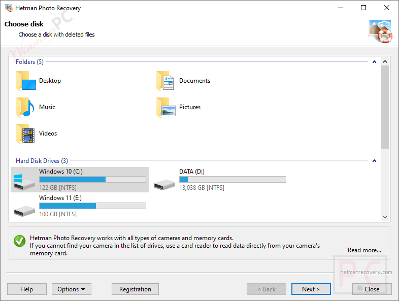Select the Videos folder icon

(25, 134)
